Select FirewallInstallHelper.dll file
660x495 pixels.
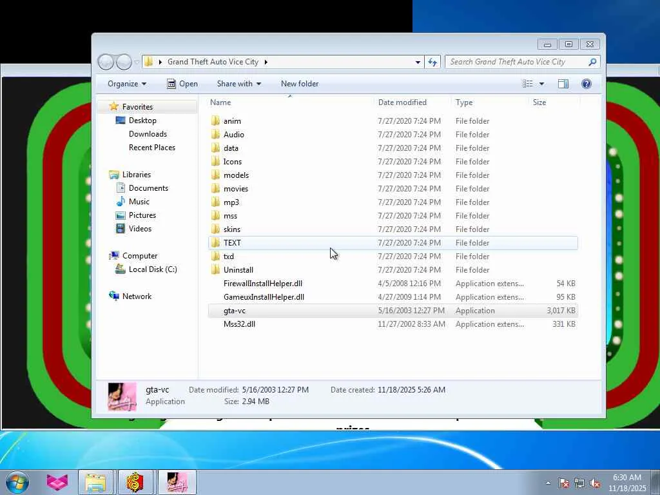[x=393, y=284]
